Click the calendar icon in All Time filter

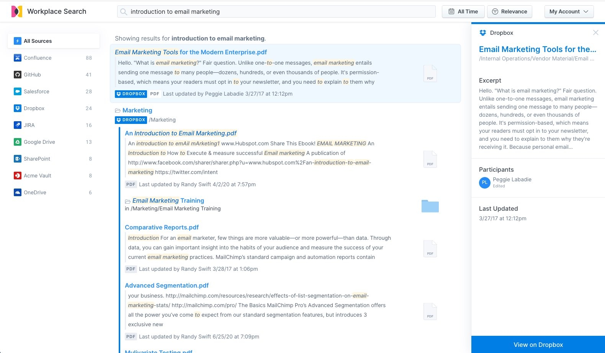click(451, 11)
